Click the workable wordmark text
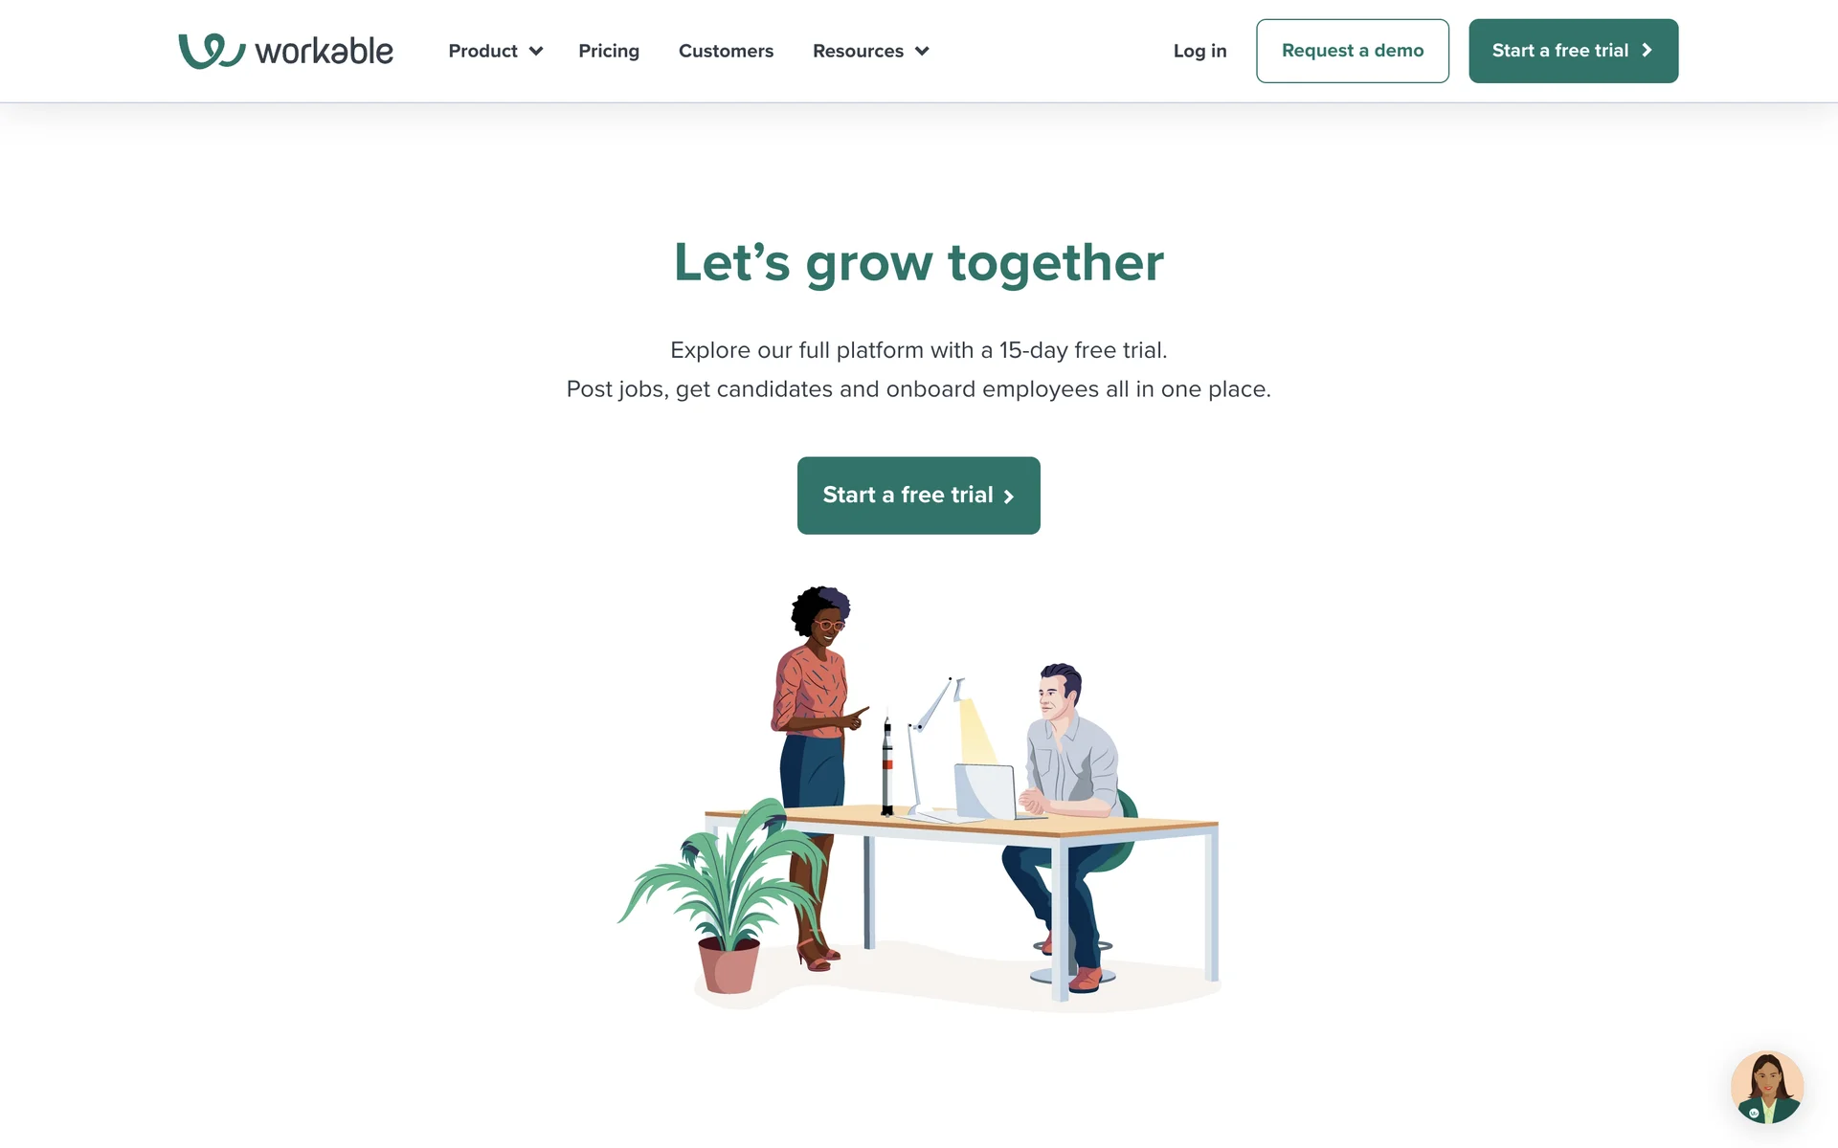 [x=324, y=51]
